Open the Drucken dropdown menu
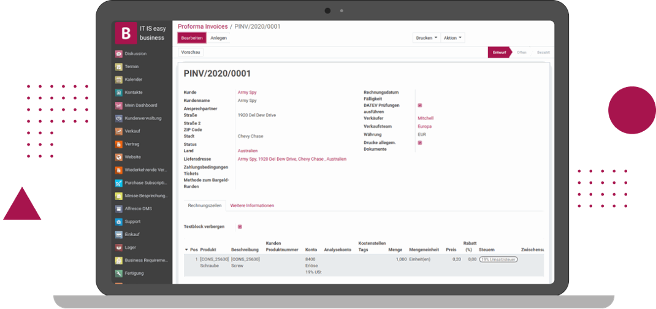The height and width of the screenshot is (309, 656). 427,38
